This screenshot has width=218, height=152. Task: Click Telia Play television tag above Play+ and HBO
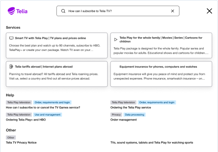[19, 115]
